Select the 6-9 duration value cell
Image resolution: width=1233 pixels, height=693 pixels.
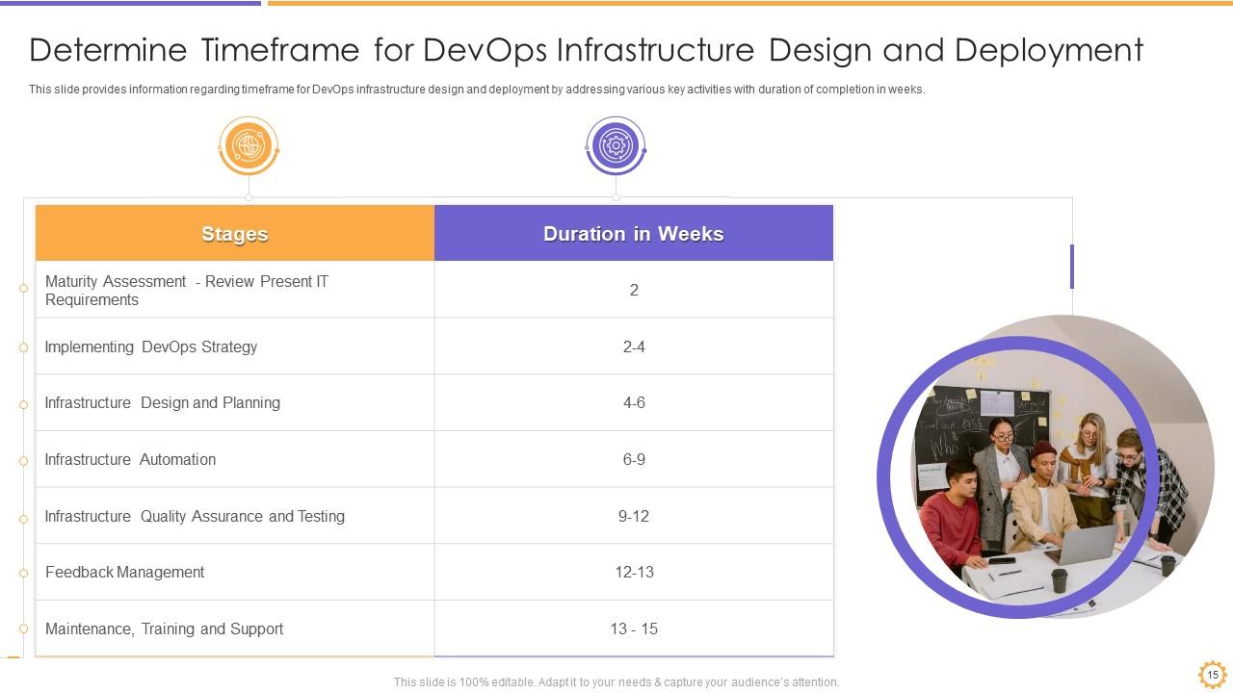coord(633,459)
